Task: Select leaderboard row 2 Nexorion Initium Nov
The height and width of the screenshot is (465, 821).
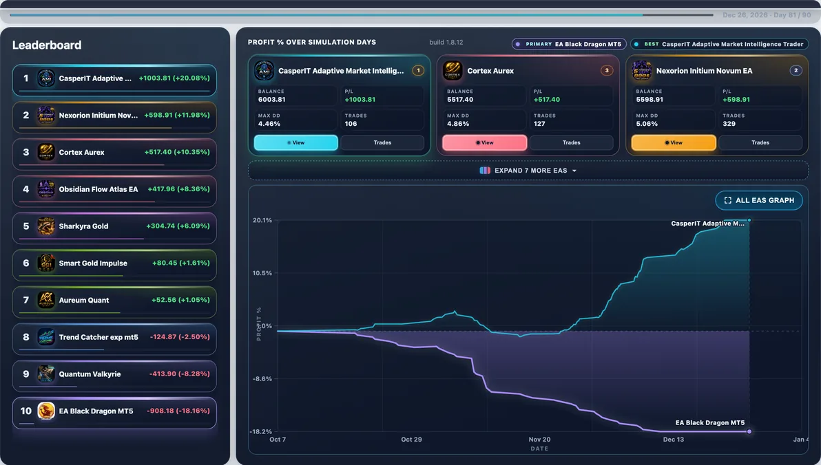Action: point(114,117)
